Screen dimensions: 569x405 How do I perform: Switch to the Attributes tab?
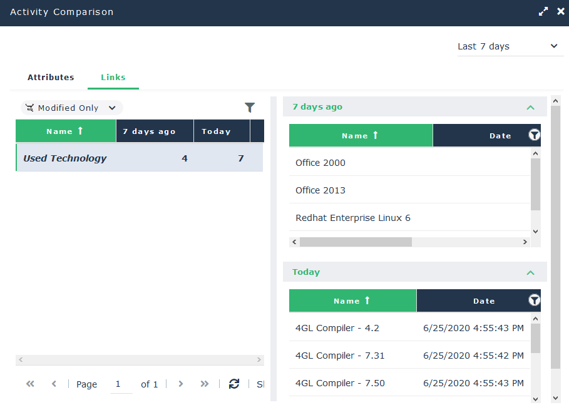click(x=51, y=78)
